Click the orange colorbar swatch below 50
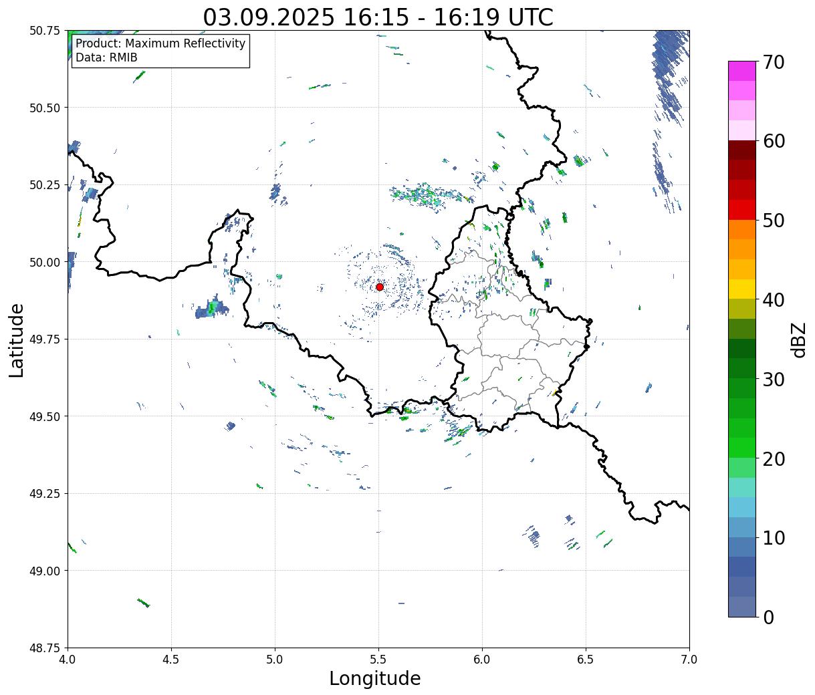The image size is (815, 695). coord(742,229)
